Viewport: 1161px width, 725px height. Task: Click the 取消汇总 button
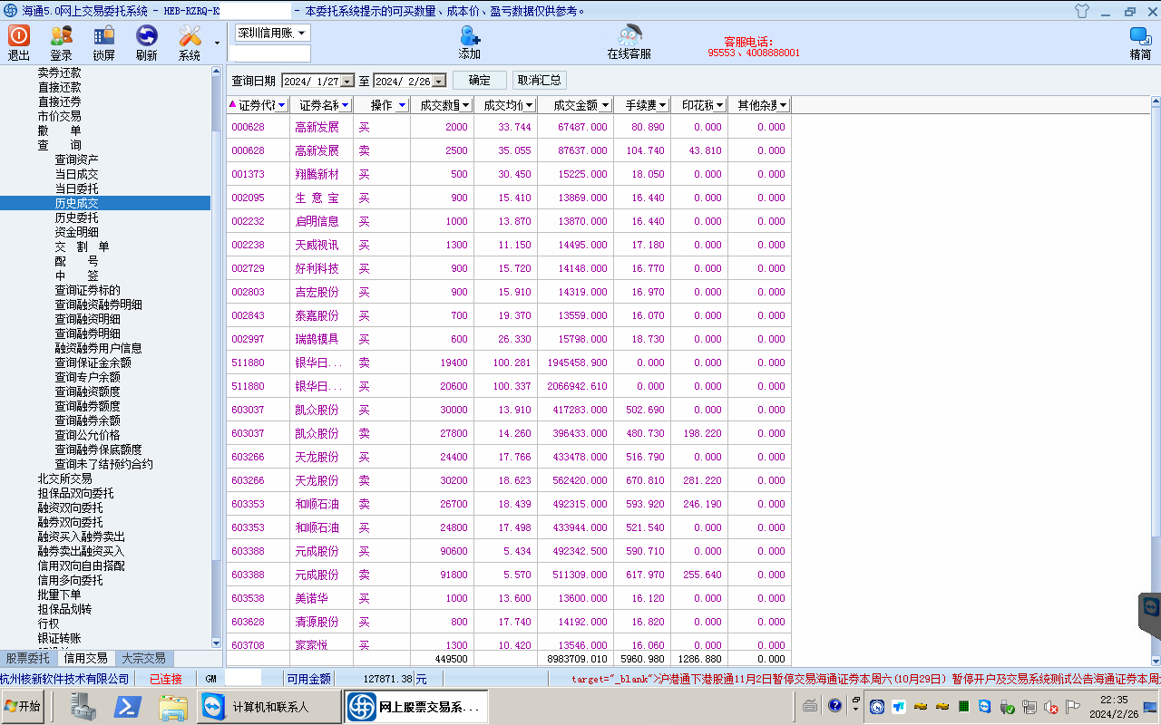click(x=540, y=81)
